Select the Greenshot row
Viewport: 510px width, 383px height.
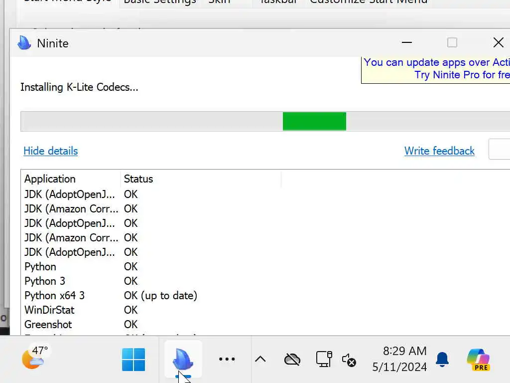click(265, 324)
